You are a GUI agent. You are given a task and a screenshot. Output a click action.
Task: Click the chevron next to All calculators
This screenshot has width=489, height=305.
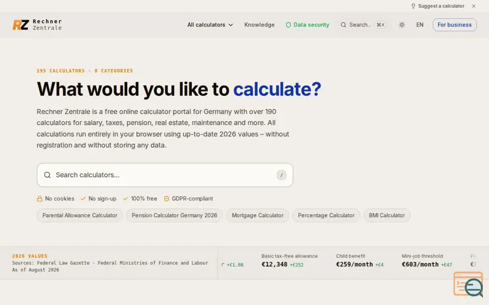[231, 25]
